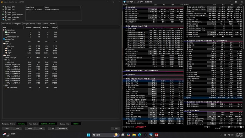The height and width of the screenshot is (138, 245).
Task: Click the Start button in AIDA64
Action: [x=7, y=129]
